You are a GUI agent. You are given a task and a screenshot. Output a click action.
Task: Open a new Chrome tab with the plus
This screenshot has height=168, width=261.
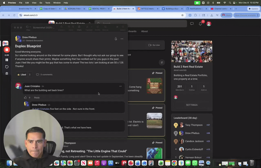(x=236, y=9)
